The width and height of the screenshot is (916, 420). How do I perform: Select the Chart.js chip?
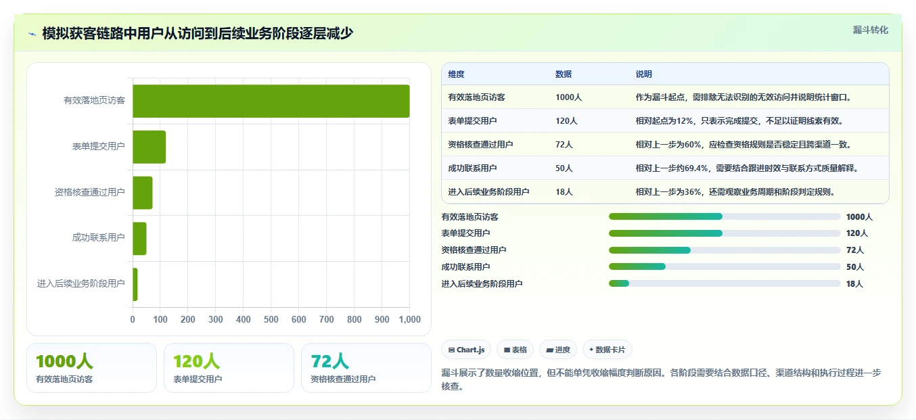(466, 350)
